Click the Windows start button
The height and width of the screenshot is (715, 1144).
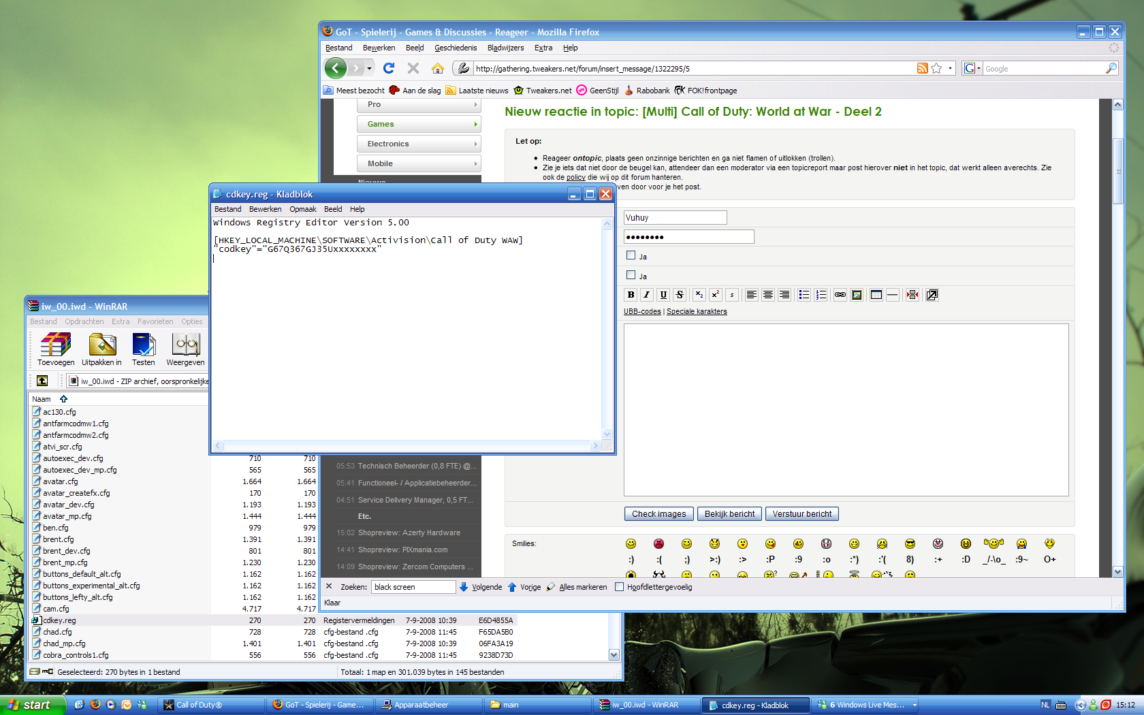pyautogui.click(x=33, y=705)
